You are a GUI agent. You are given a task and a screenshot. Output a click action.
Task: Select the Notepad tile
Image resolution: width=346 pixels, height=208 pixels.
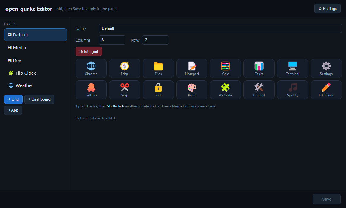192,69
